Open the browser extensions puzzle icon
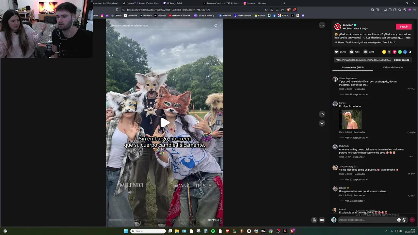This screenshot has height=235, width=418. pos(372,10)
